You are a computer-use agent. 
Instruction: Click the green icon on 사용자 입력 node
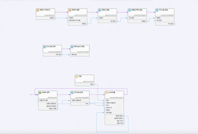click(40, 93)
